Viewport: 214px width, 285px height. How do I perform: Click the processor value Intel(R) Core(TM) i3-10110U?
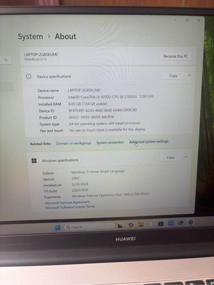coord(102,97)
